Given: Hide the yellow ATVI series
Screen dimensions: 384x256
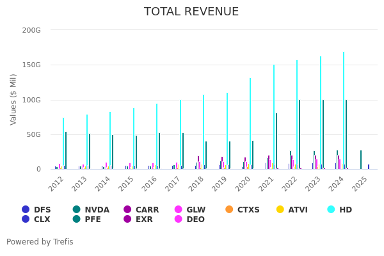Looking at the screenshot, I should pyautogui.click(x=292, y=210).
